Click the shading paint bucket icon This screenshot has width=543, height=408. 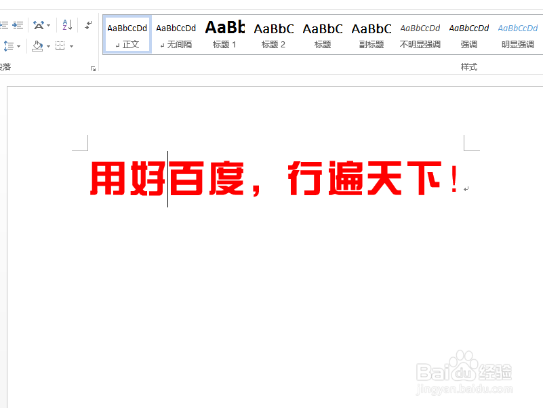coord(37,46)
